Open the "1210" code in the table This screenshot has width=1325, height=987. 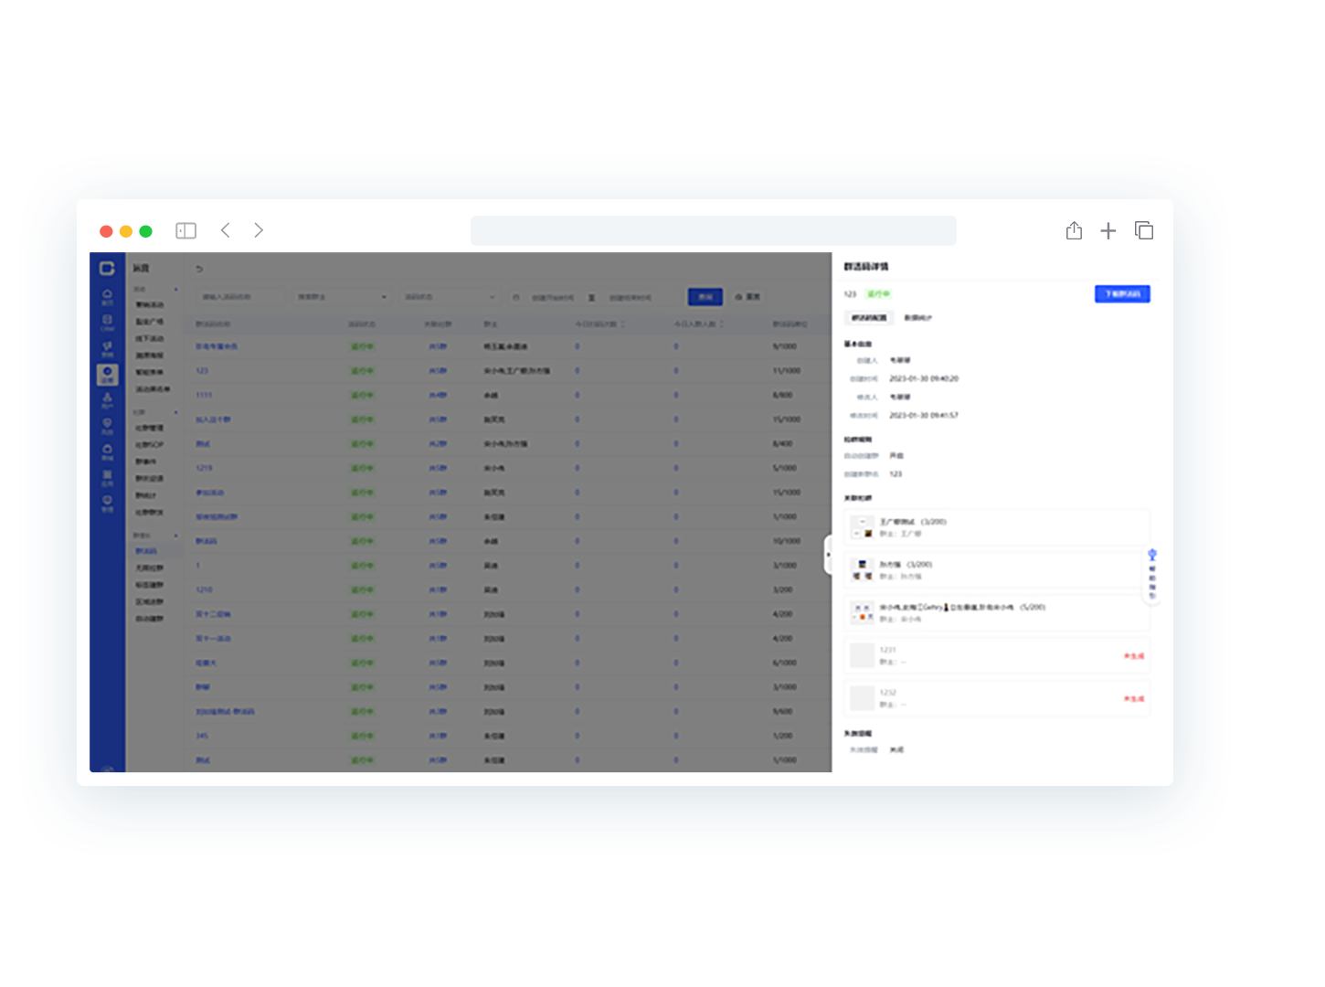204,589
